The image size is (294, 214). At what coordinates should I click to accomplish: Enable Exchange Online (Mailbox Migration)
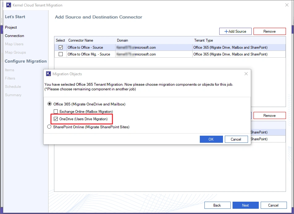click(56, 112)
